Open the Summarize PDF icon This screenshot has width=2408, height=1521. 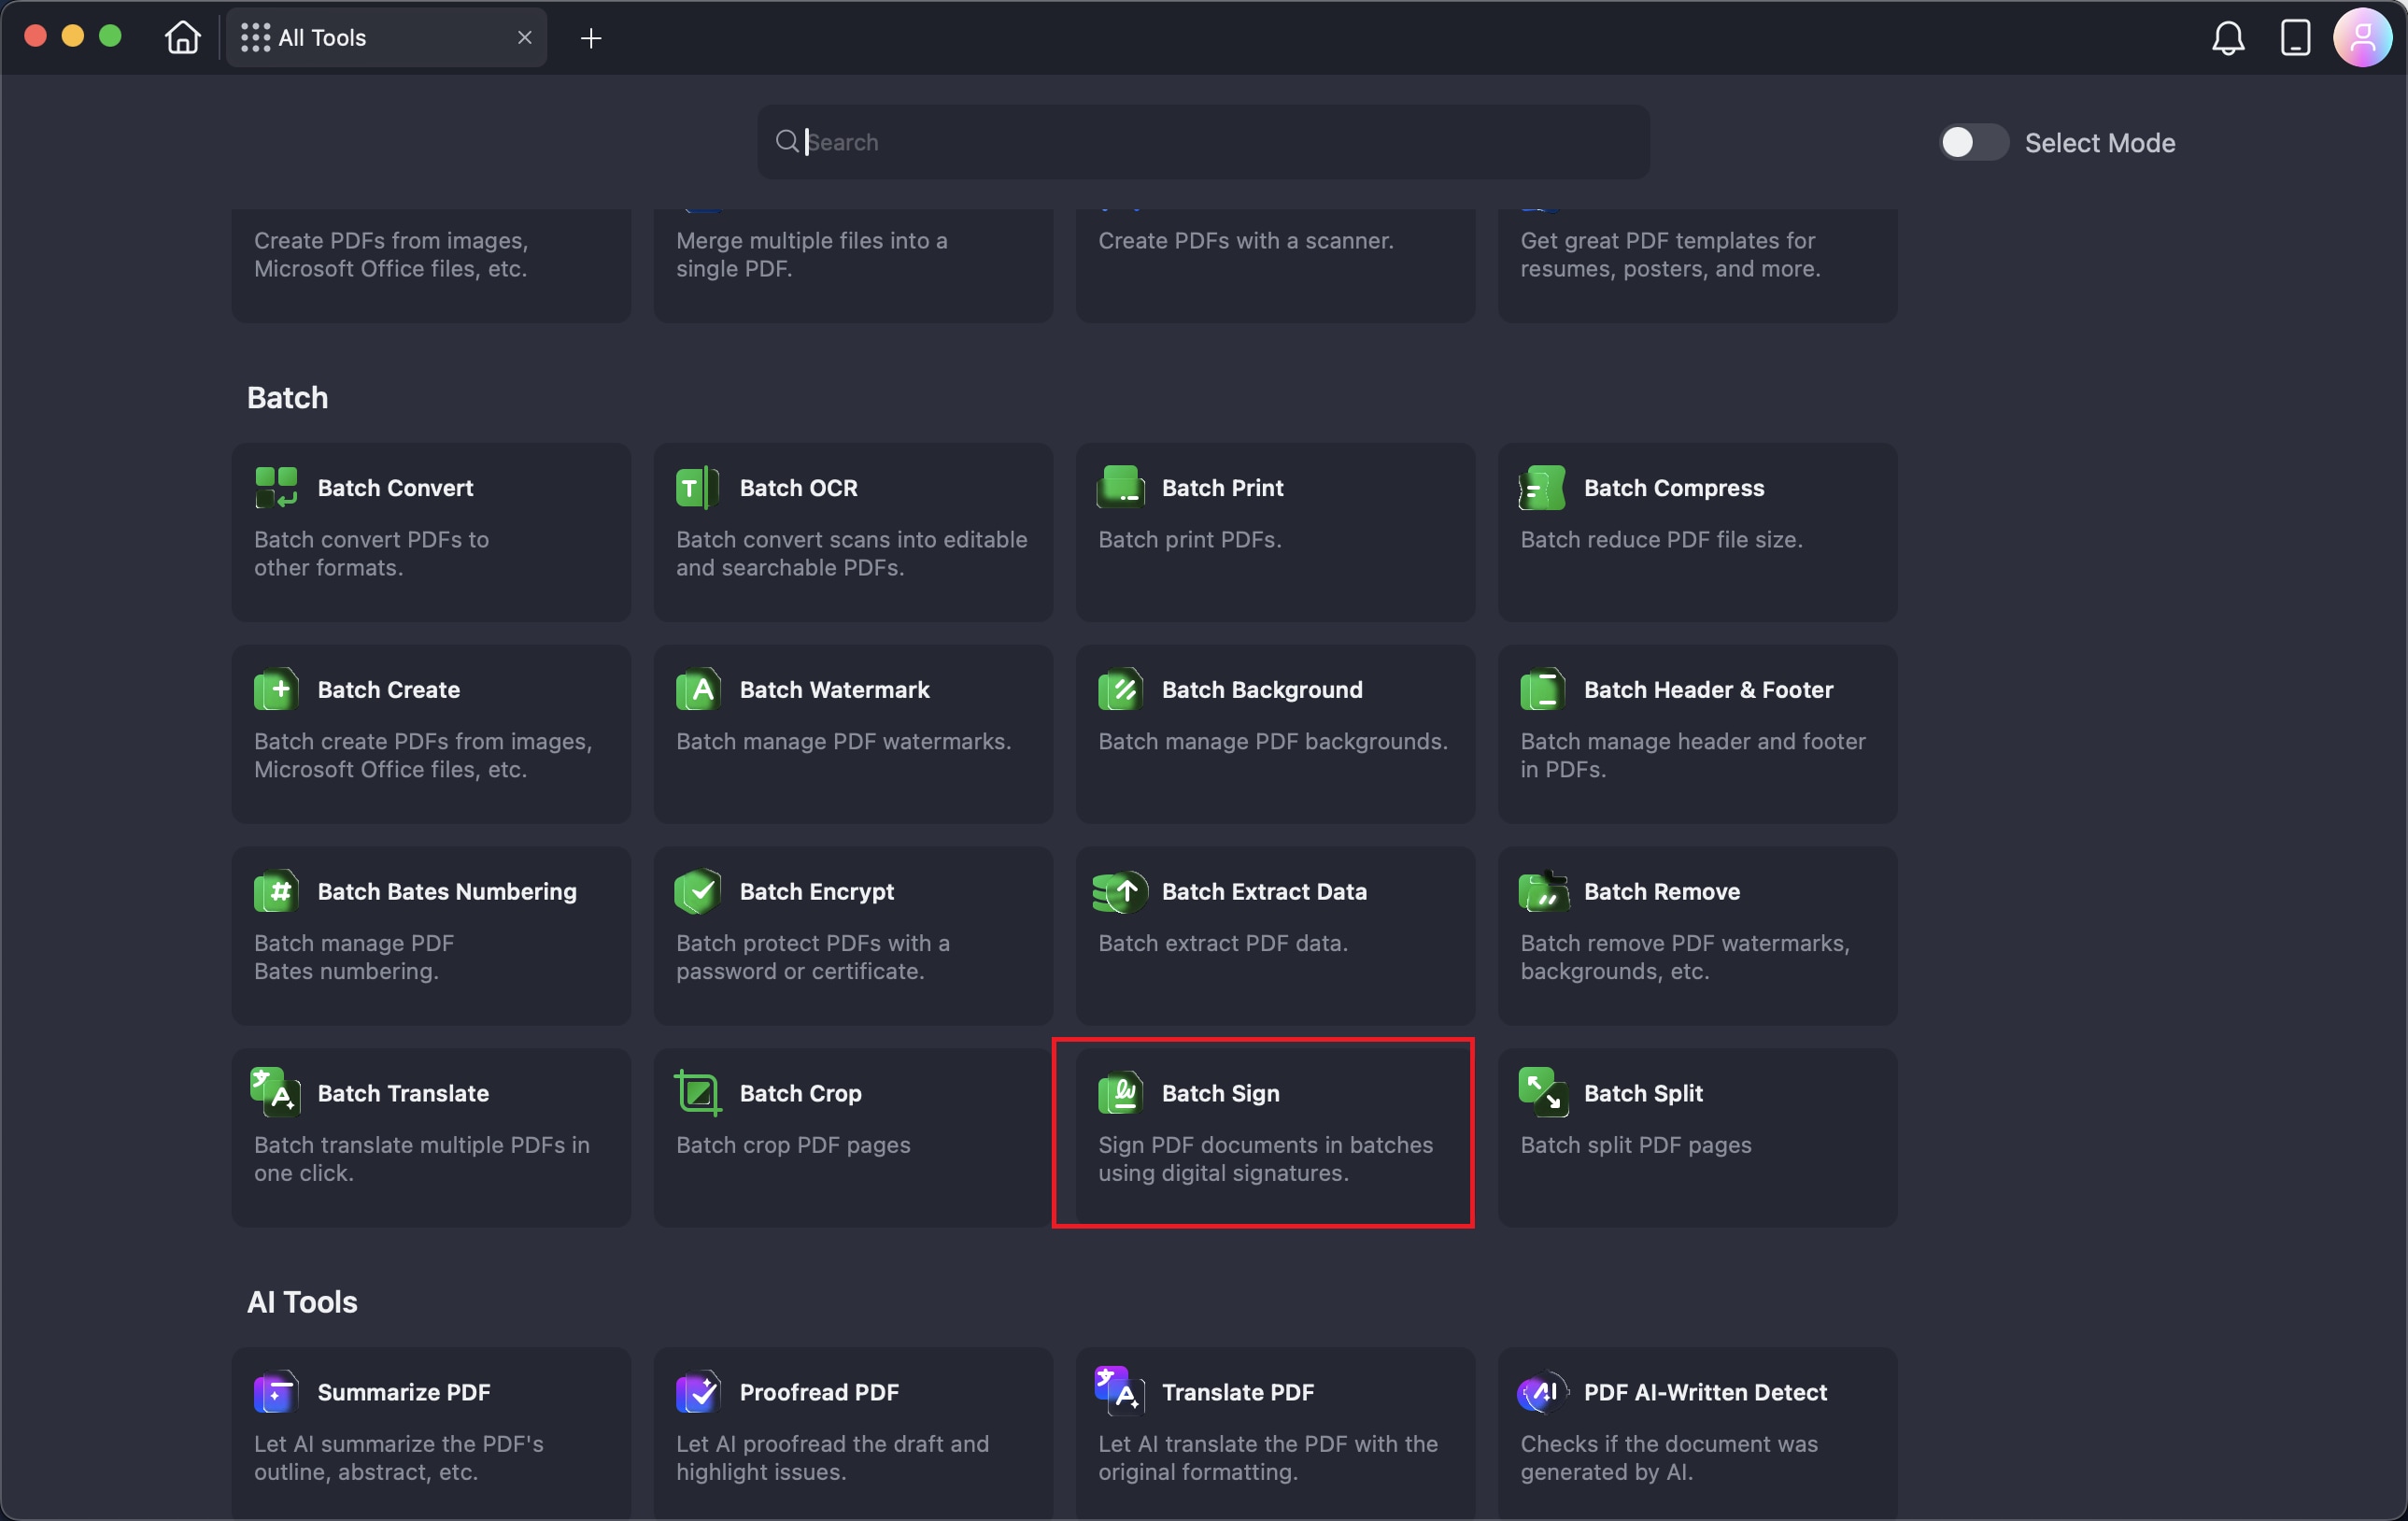tap(276, 1391)
